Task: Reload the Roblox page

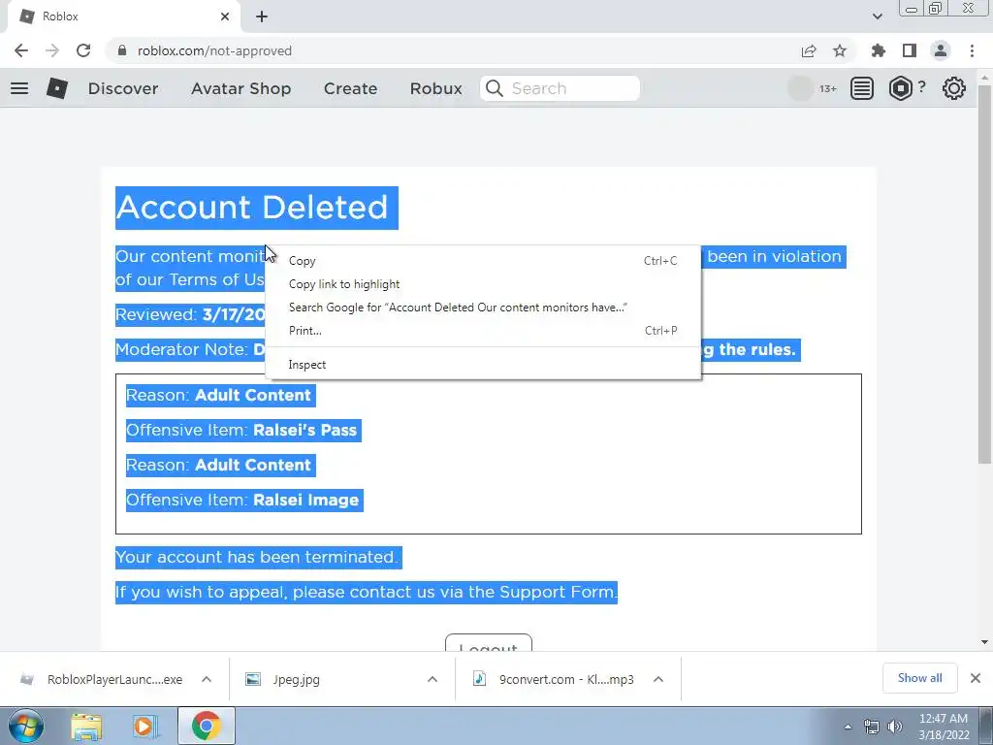Action: 83,50
